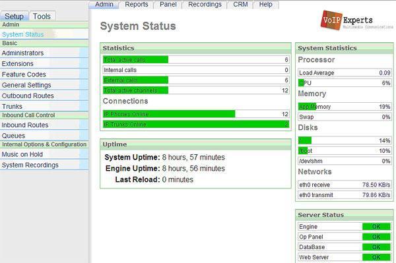
Task: Click the Web Server OK indicator
Action: coord(376,257)
